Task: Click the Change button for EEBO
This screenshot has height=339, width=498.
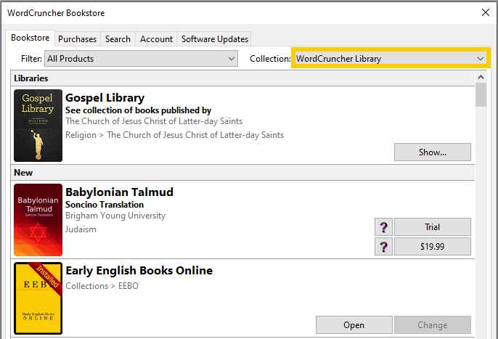Action: (433, 325)
